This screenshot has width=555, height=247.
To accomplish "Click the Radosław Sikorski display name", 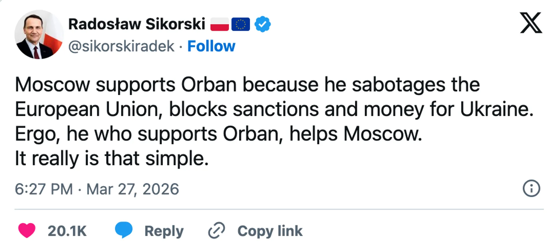I will pyautogui.click(x=137, y=24).
